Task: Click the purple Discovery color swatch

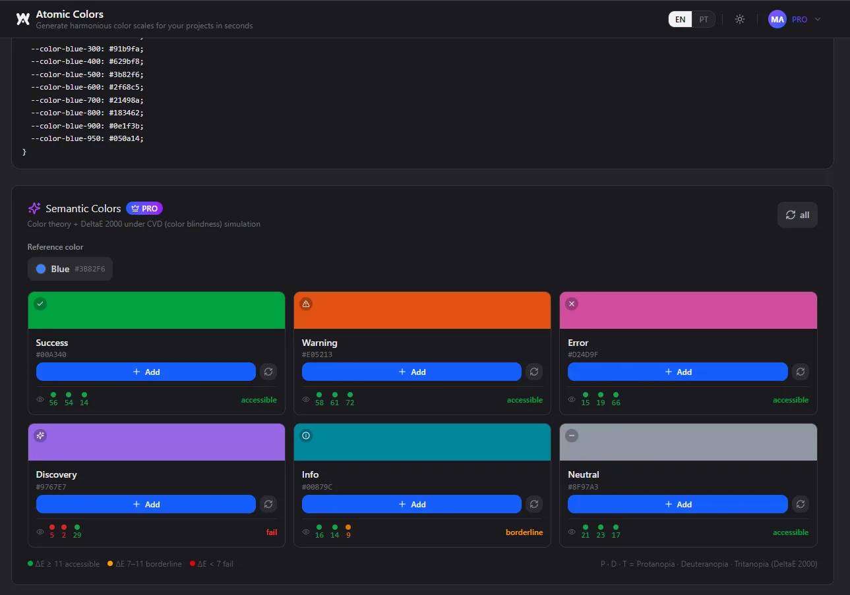Action: 156,442
